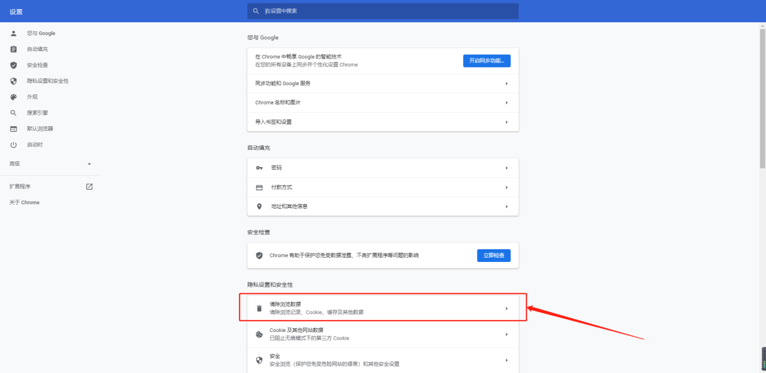This screenshot has width=766, height=373.
Task: Click the shield check icon for 安全检查
Action: coord(13,65)
